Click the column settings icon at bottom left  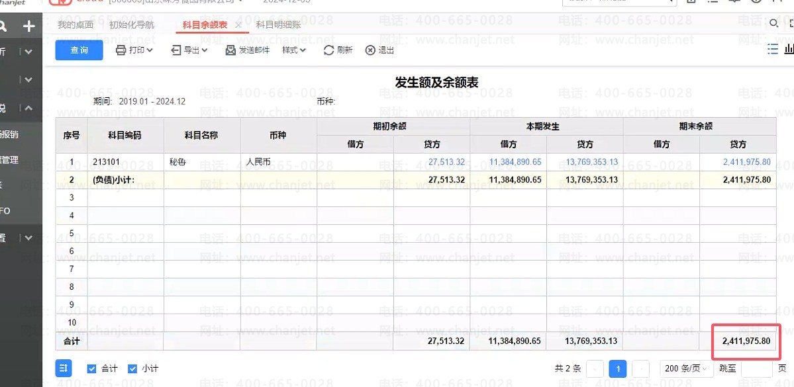click(64, 368)
